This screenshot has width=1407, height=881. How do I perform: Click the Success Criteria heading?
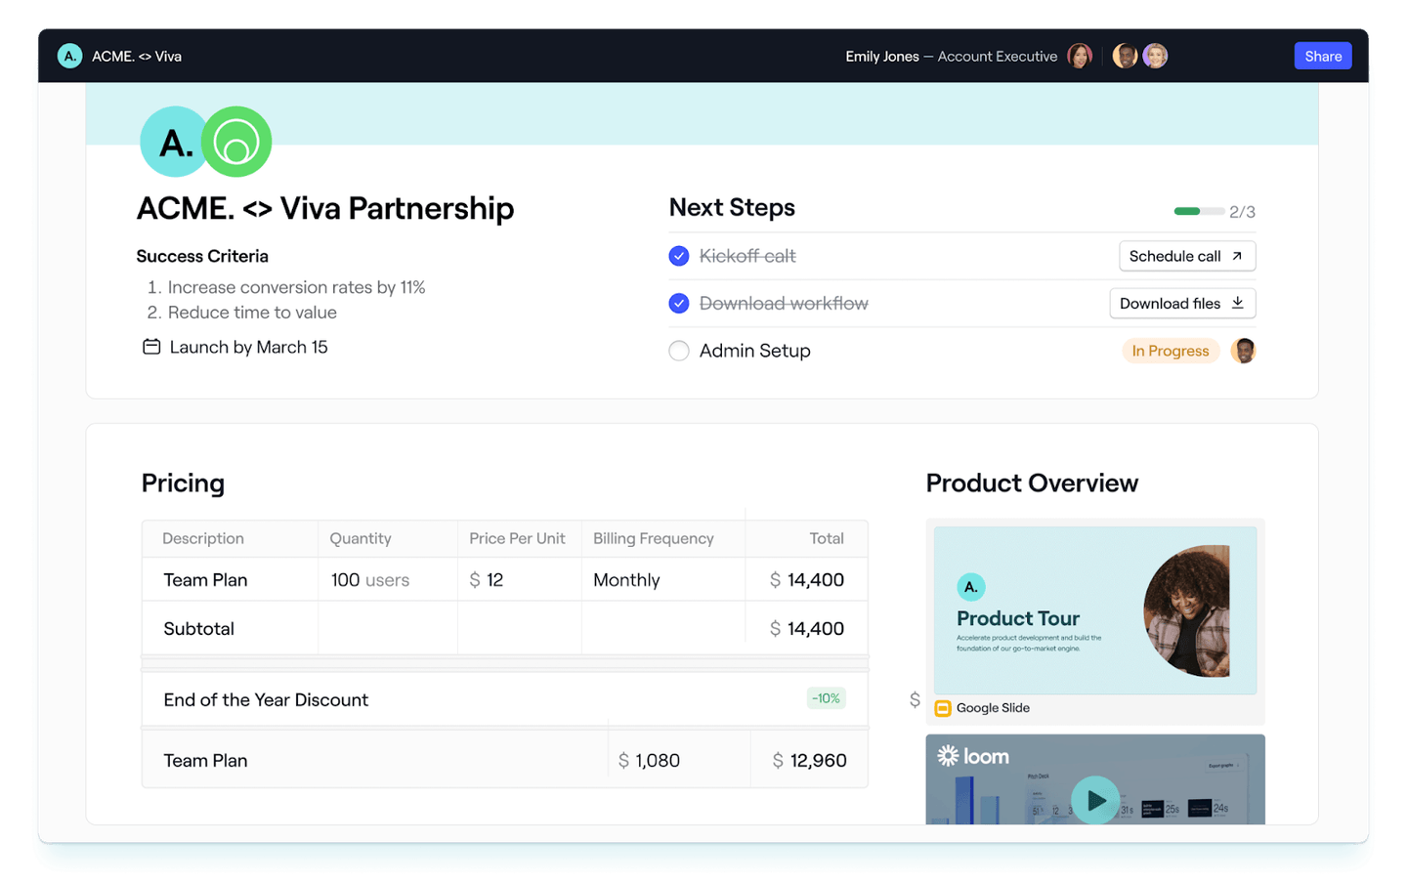(202, 256)
